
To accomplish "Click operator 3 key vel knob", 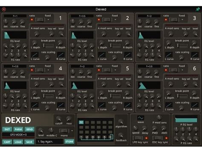I will tap(185, 34).
